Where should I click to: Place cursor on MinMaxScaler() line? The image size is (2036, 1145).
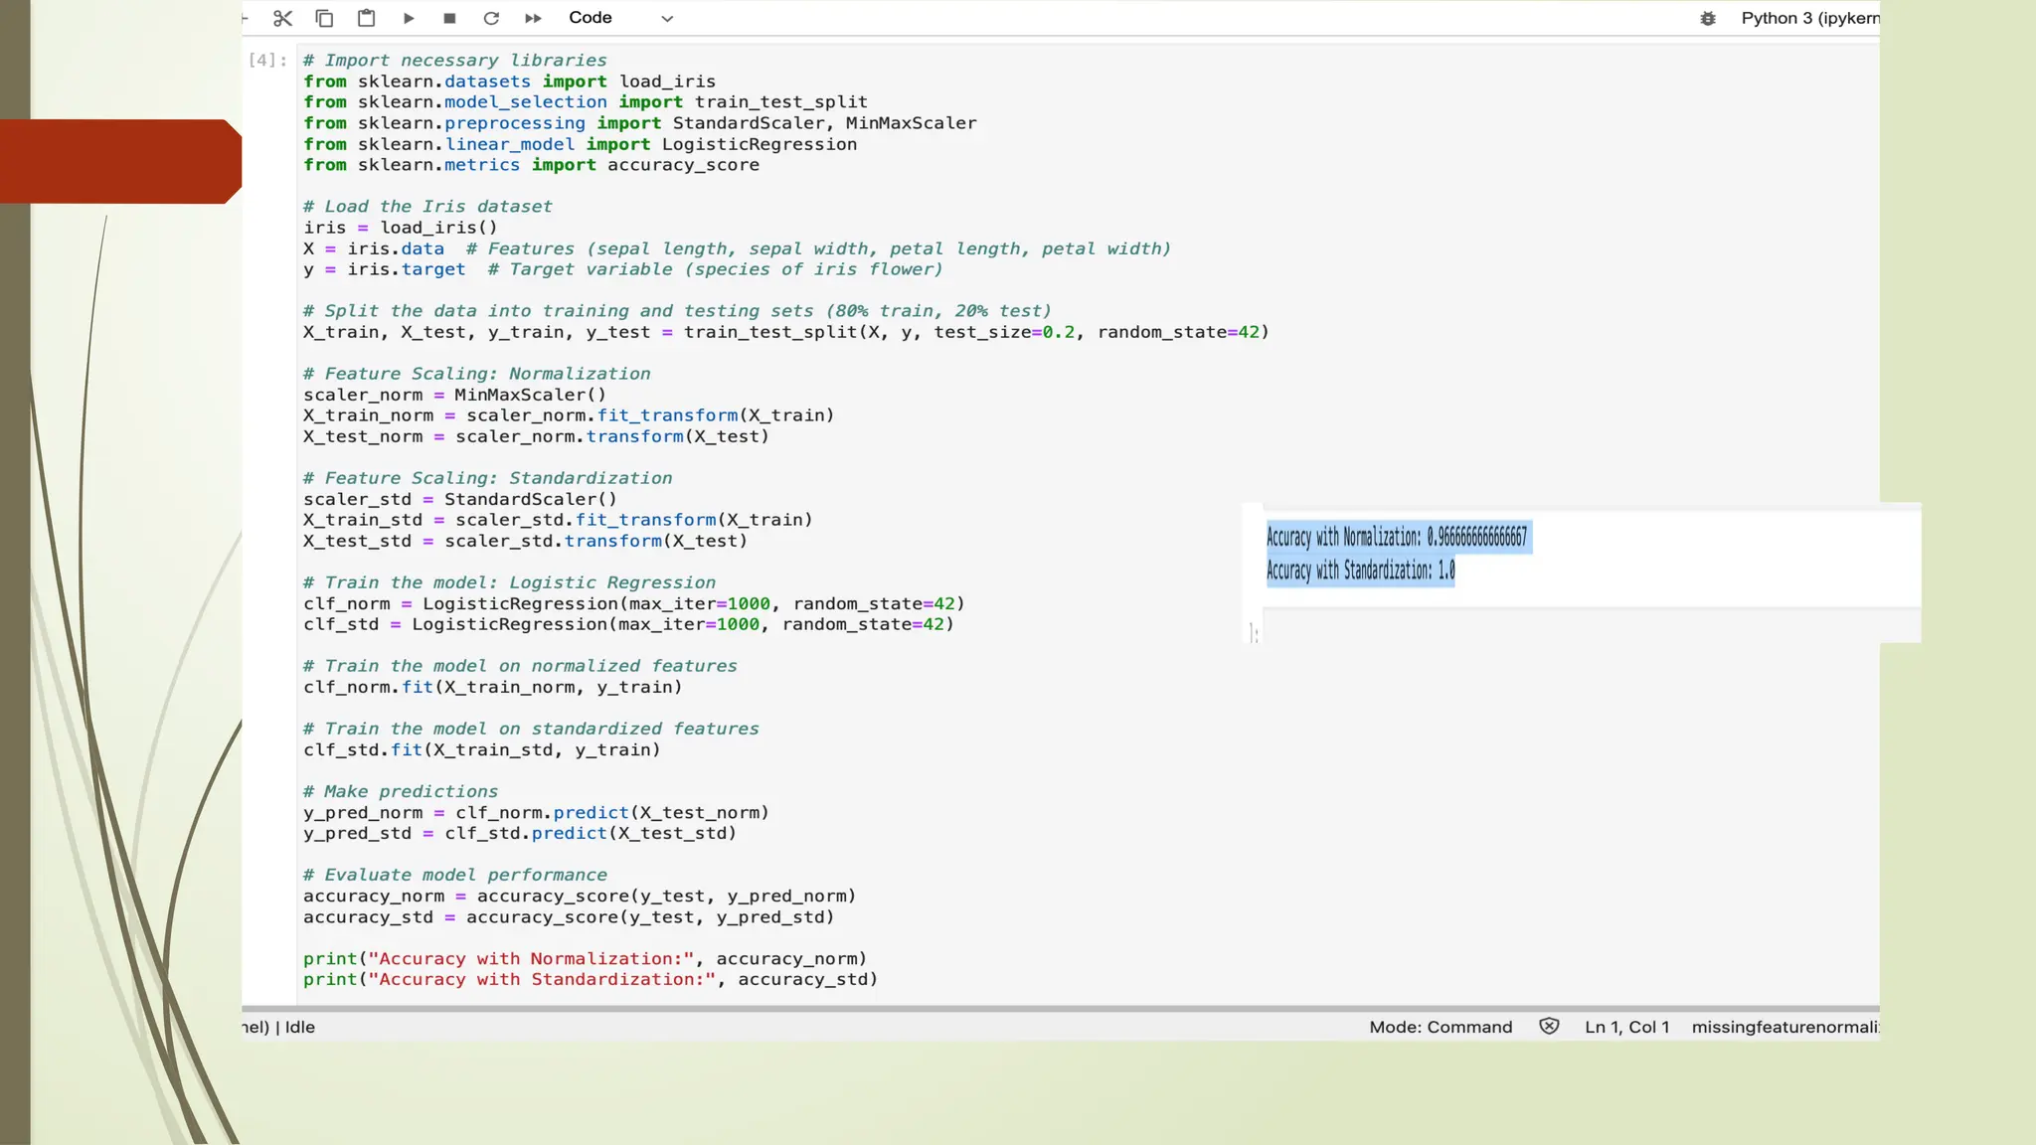[x=454, y=395]
